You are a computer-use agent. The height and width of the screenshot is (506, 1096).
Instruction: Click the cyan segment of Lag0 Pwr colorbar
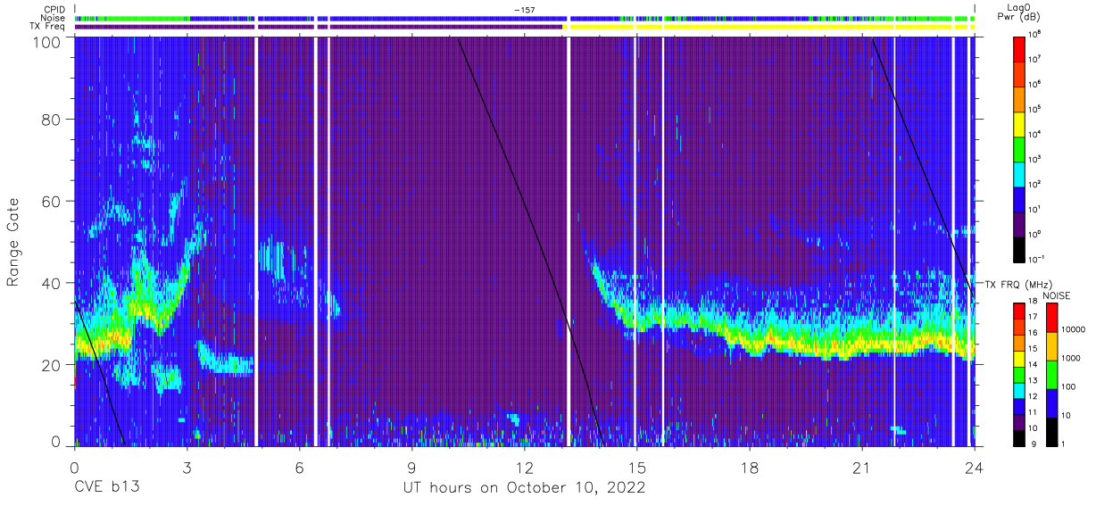point(1019,173)
